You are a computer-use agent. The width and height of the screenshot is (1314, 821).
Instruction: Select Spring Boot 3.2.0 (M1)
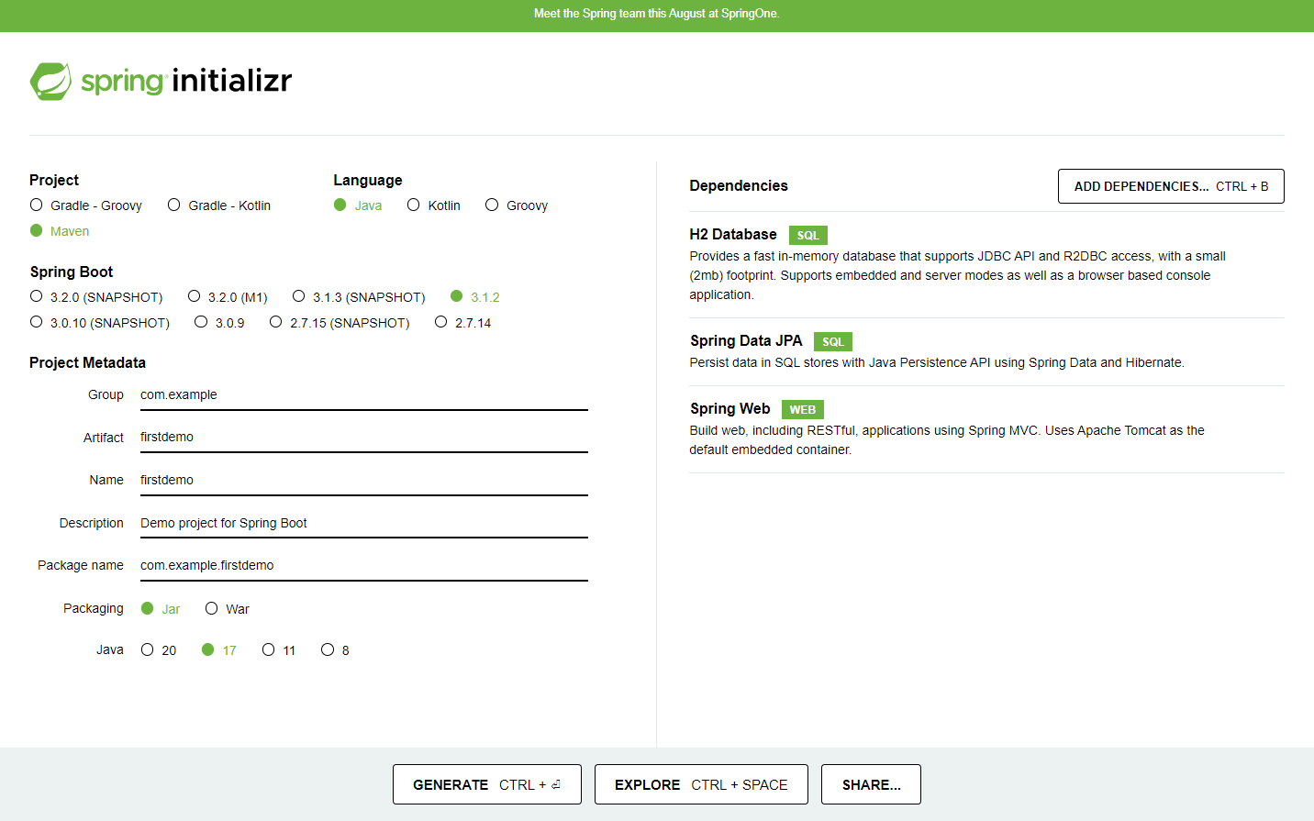(228, 297)
